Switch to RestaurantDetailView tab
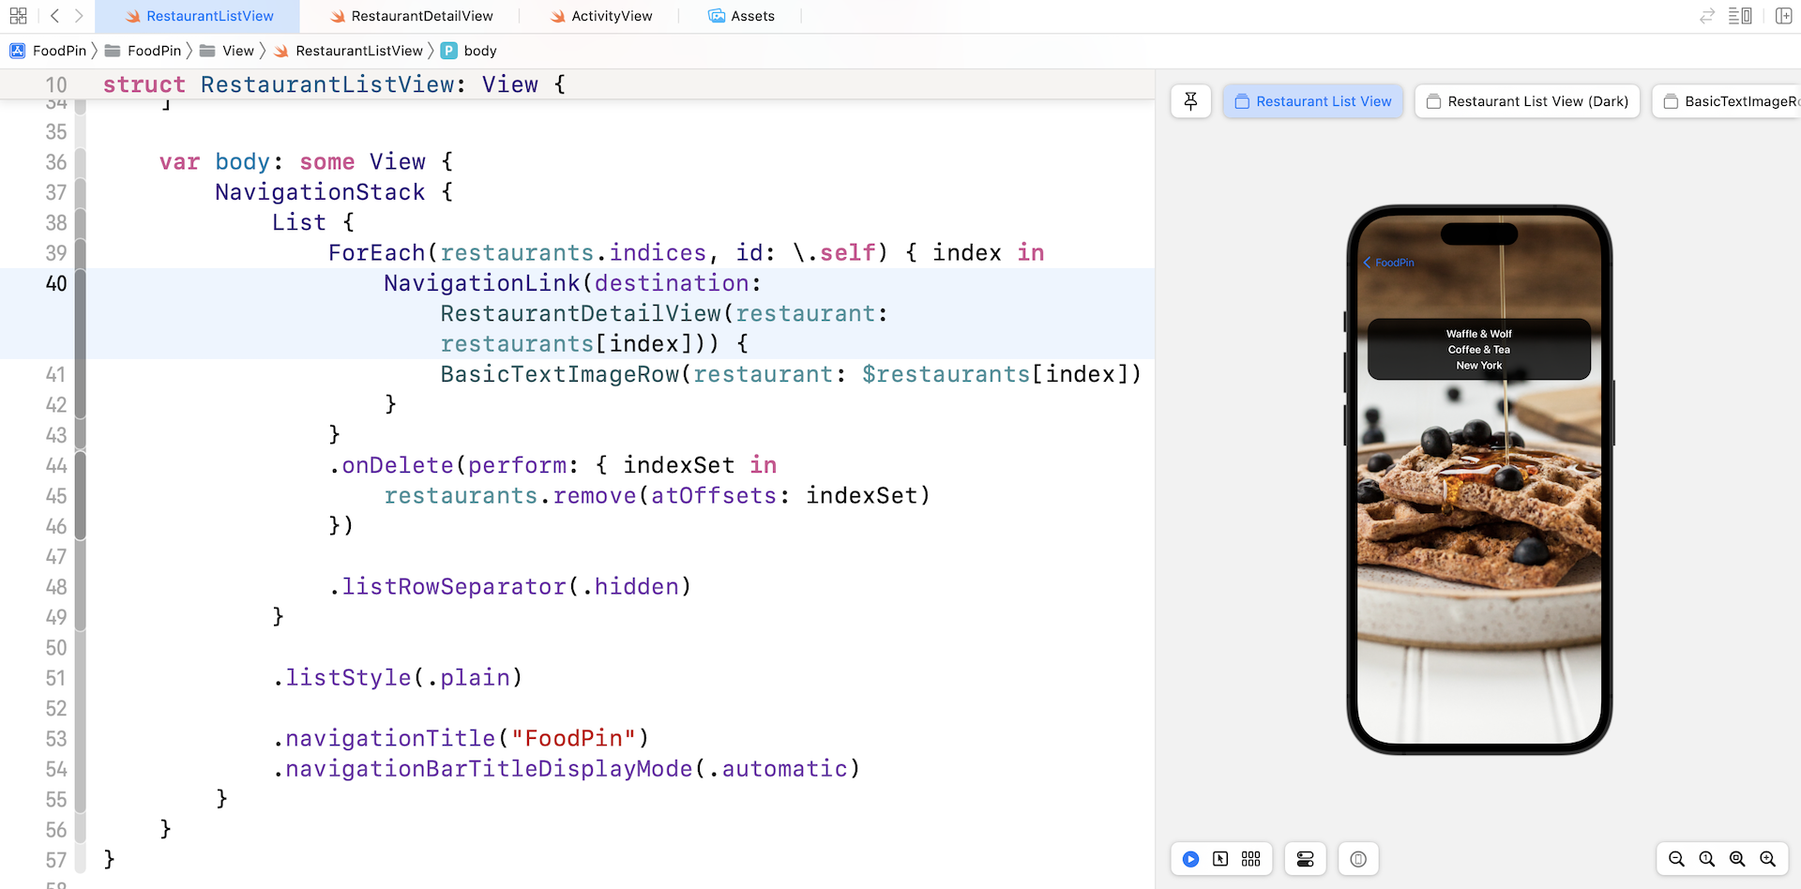This screenshot has width=1801, height=889. coord(421,16)
